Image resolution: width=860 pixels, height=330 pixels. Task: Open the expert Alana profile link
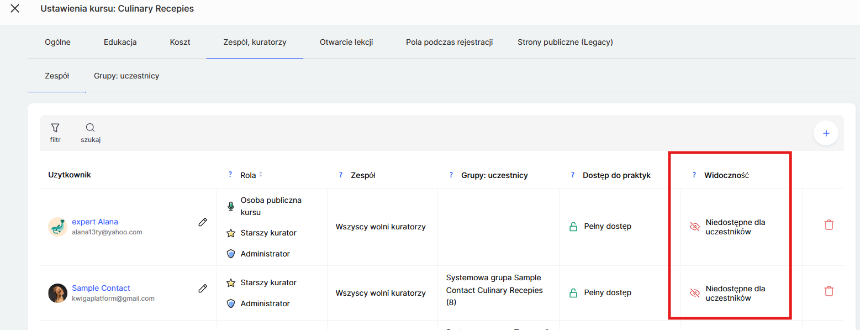(x=94, y=222)
